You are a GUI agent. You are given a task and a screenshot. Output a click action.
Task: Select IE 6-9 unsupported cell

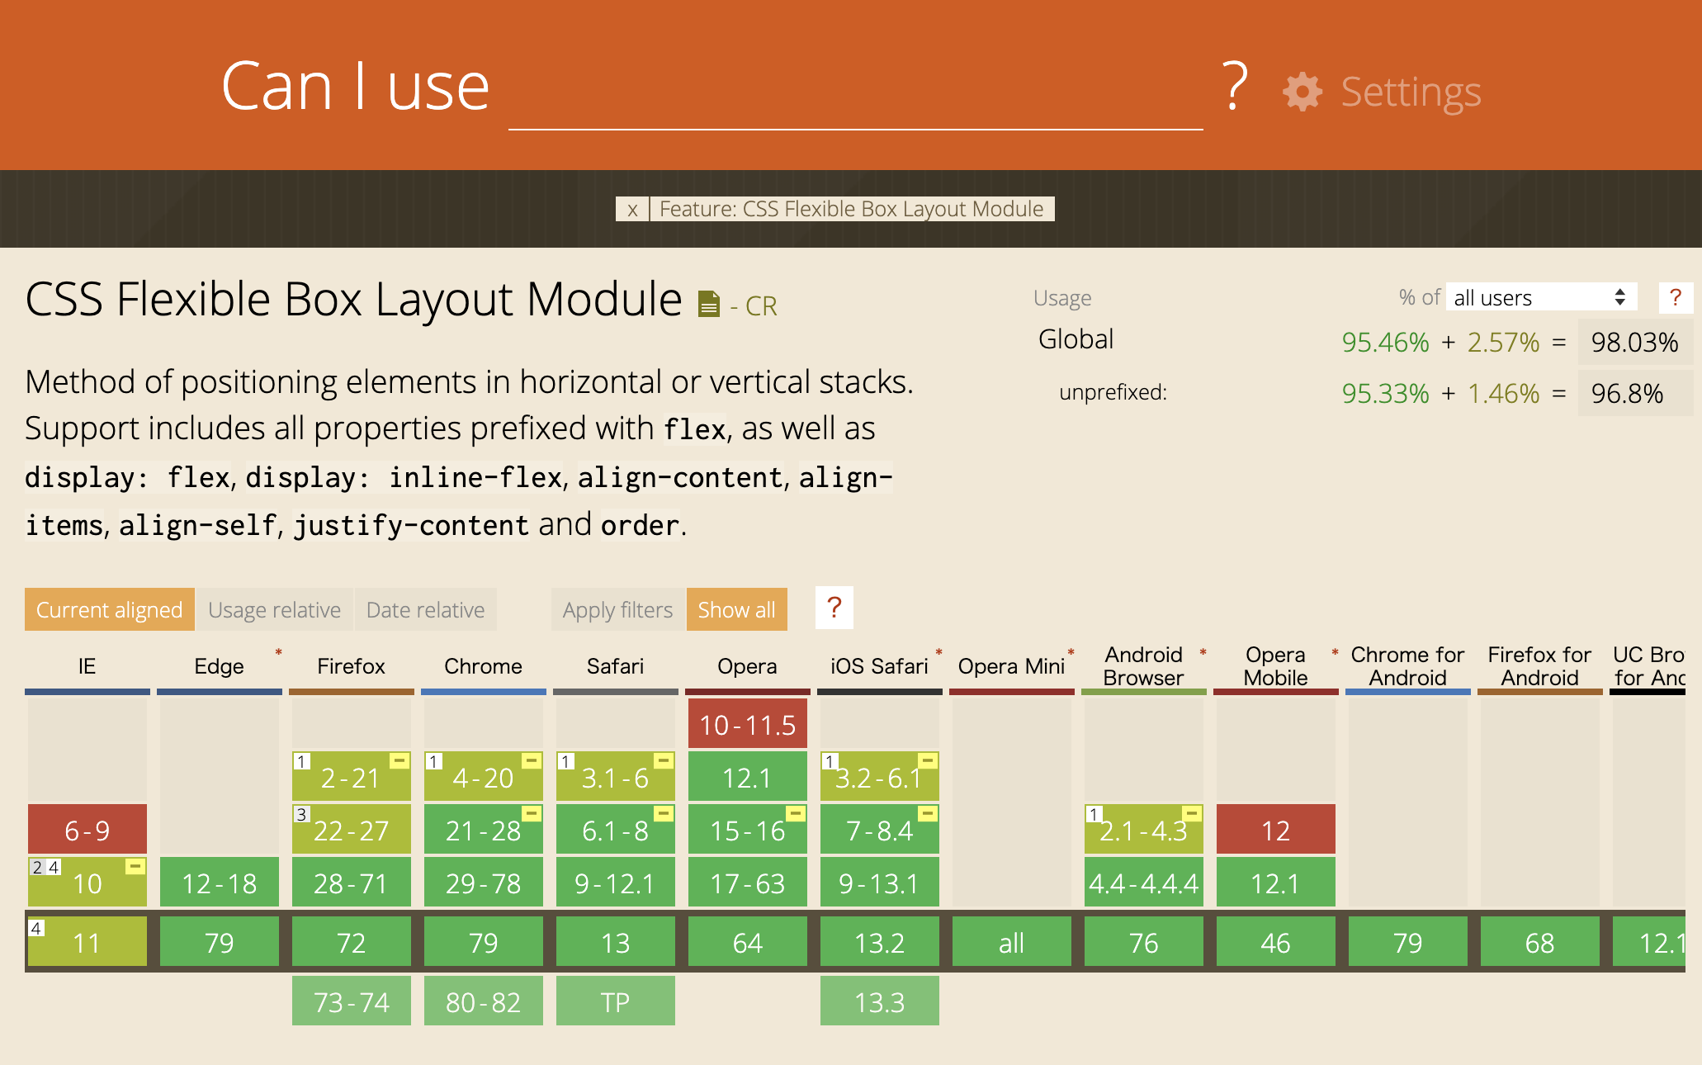[87, 830]
